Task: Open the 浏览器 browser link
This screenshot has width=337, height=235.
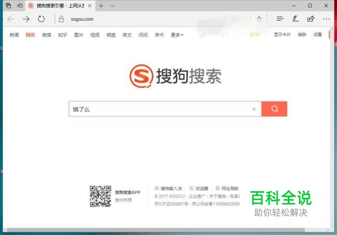Action: pyautogui.click(x=199, y=188)
